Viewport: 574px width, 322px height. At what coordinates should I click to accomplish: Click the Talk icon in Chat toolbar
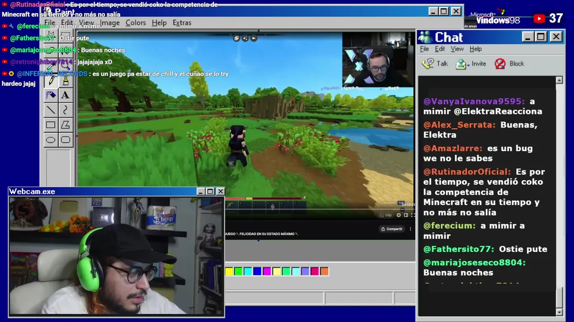pos(428,64)
